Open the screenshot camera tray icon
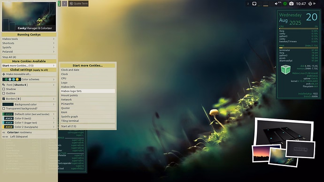Image resolution: width=324 pixels, height=182 pixels. pos(291,3)
